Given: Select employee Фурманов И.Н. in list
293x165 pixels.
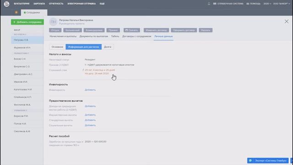Looking at the screenshot, I should point(27,48).
